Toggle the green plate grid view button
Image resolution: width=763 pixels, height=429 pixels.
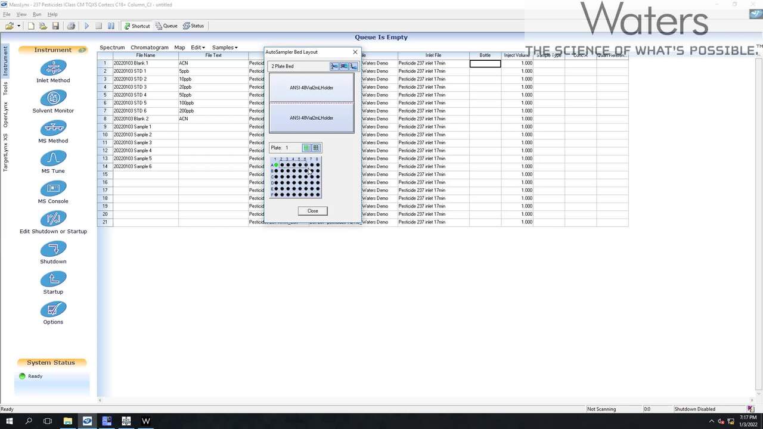pyautogui.click(x=306, y=148)
